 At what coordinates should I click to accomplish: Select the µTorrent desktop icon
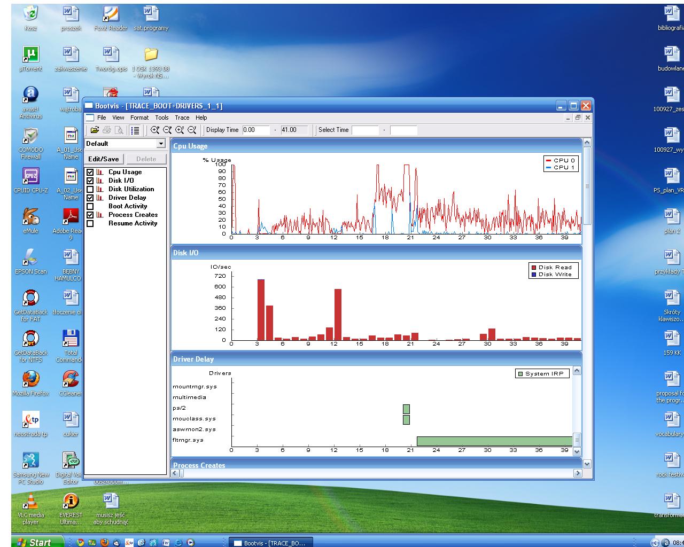click(x=31, y=58)
